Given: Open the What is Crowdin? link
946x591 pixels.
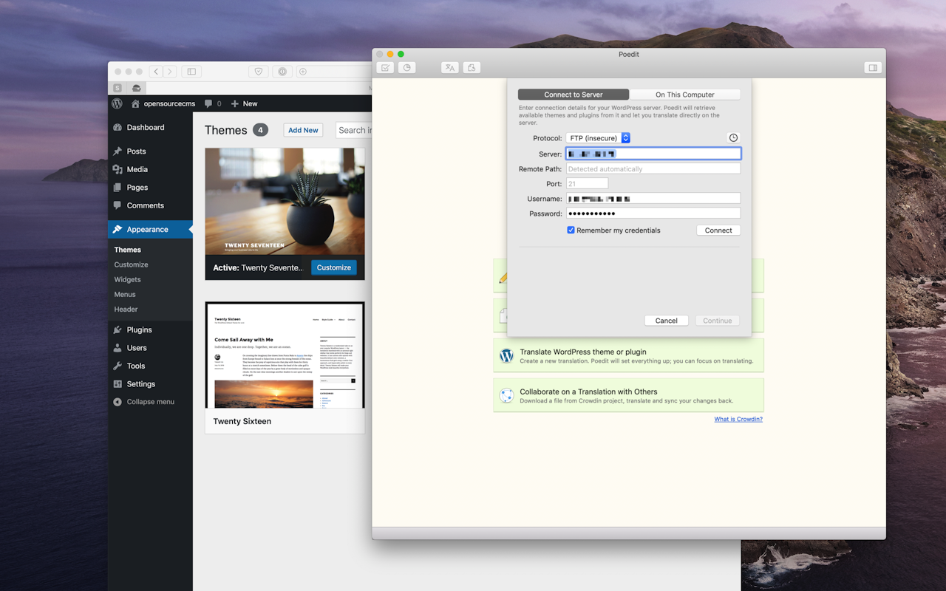Looking at the screenshot, I should click(738, 419).
